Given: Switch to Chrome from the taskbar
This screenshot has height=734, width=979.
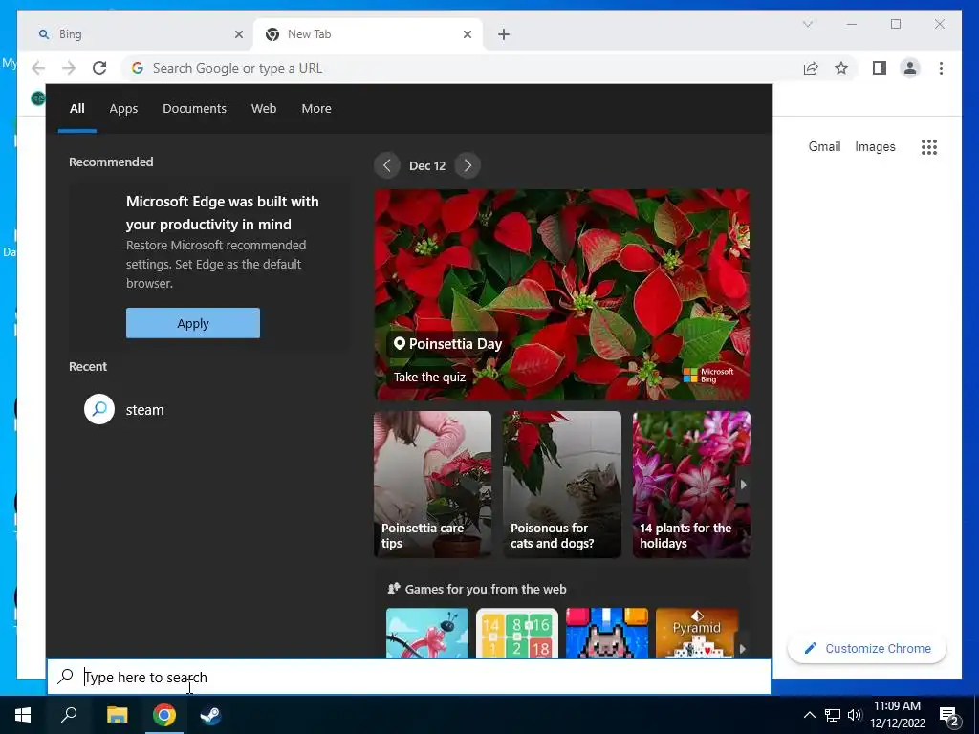Looking at the screenshot, I should 164,715.
